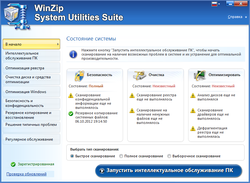Image resolution: width=250 pixels, height=183 pixels.
Task: Open Регулярное обслуживание sidebar item
Action: (31, 139)
